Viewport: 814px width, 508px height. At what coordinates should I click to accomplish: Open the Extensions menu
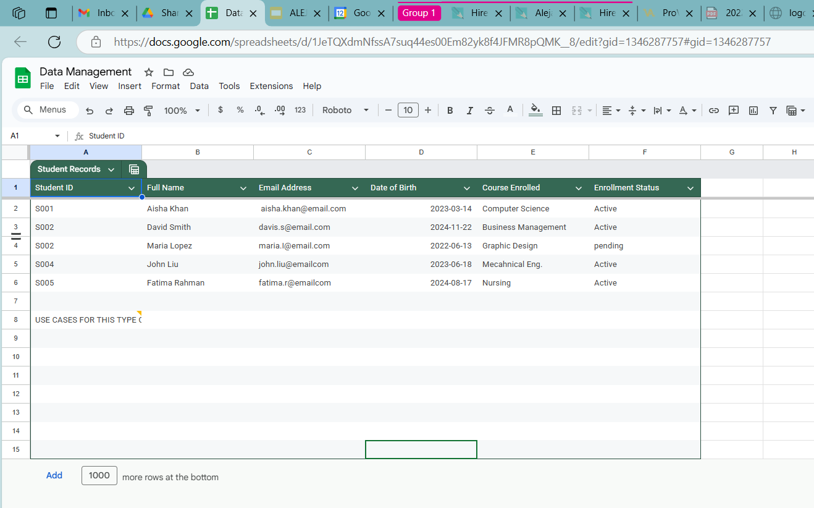tap(271, 86)
